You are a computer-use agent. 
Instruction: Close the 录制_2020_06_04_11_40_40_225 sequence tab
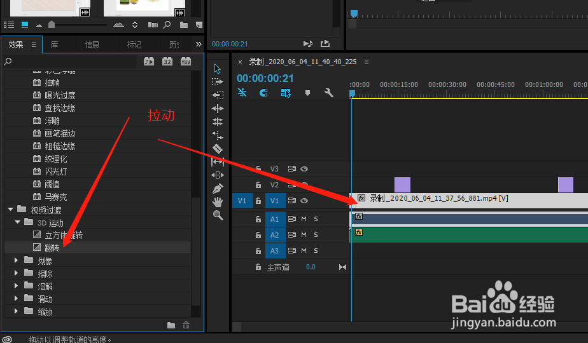pos(240,62)
